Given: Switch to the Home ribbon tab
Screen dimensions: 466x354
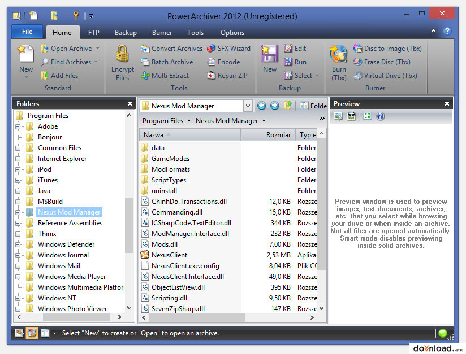Looking at the screenshot, I should point(62,32).
